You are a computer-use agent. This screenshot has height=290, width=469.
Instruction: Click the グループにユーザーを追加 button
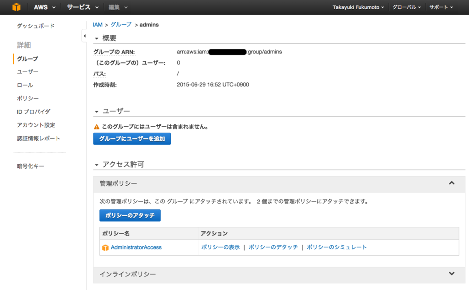point(132,139)
